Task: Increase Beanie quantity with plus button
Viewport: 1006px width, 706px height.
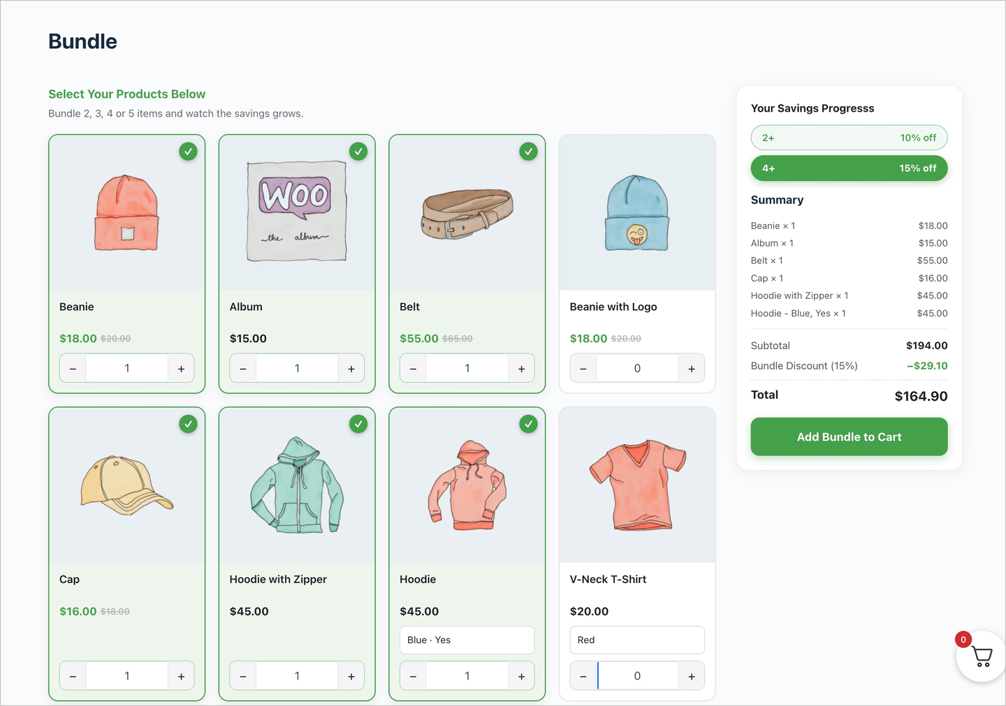Action: click(181, 369)
